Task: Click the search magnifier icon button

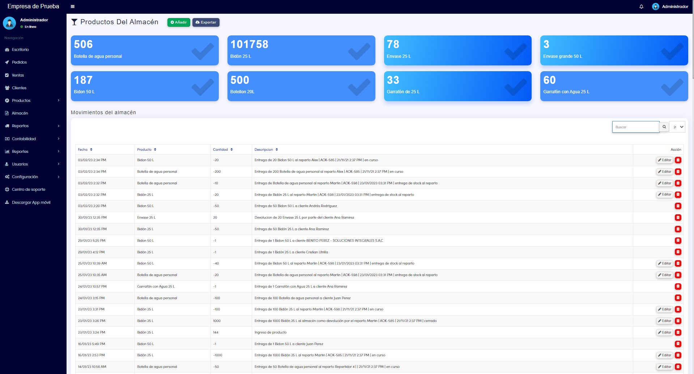Action: tap(664, 127)
